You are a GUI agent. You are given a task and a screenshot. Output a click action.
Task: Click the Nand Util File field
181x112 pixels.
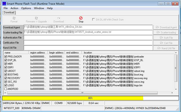[88, 48]
